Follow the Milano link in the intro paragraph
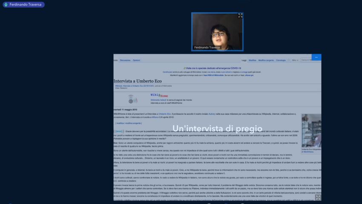Image resolution: width=362 pixels, height=204 pixels. click(155, 117)
